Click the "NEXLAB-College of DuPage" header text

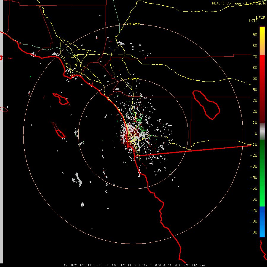(x=237, y=3)
